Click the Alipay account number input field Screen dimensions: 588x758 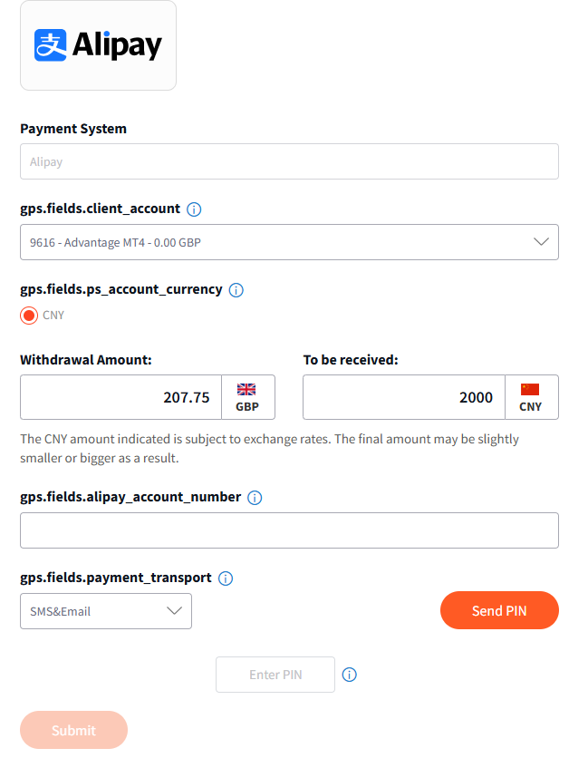click(x=289, y=530)
